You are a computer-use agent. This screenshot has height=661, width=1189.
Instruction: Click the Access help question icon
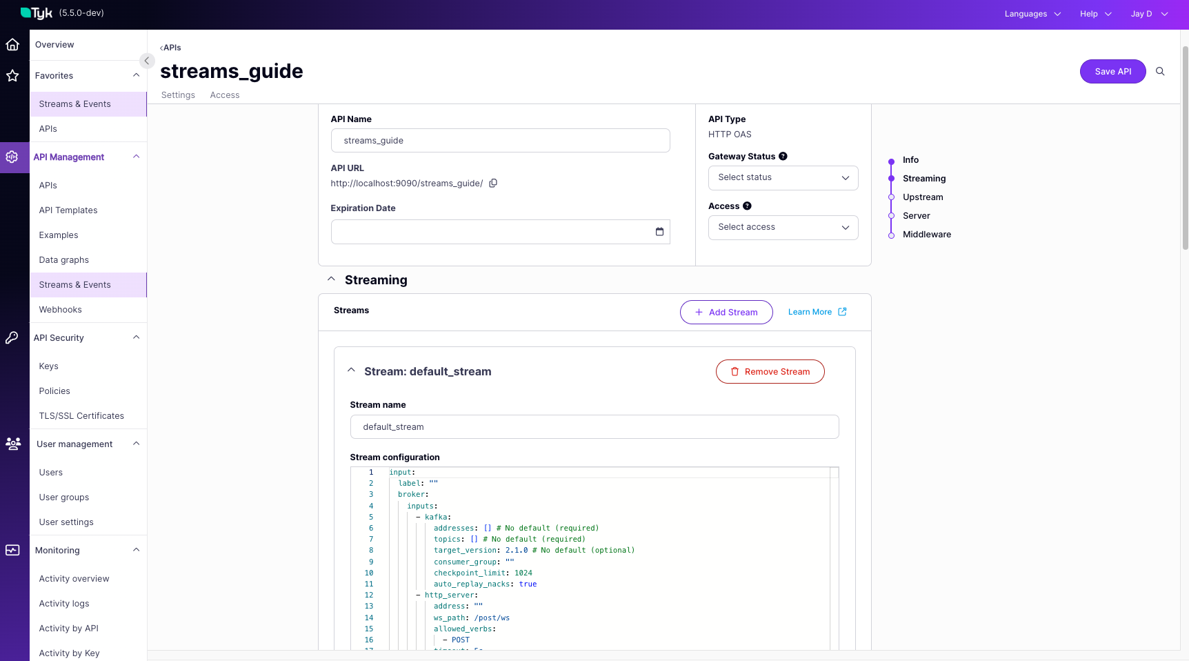(747, 206)
